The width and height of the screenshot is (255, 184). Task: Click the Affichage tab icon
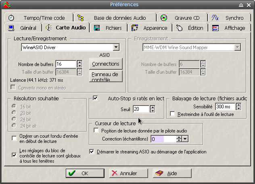pyautogui.click(x=216, y=28)
